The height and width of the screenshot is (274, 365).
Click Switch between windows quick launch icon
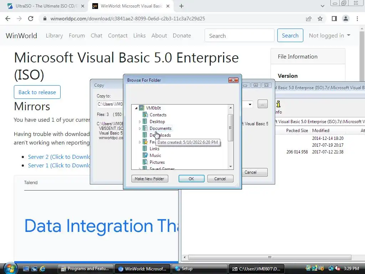coord(34,269)
